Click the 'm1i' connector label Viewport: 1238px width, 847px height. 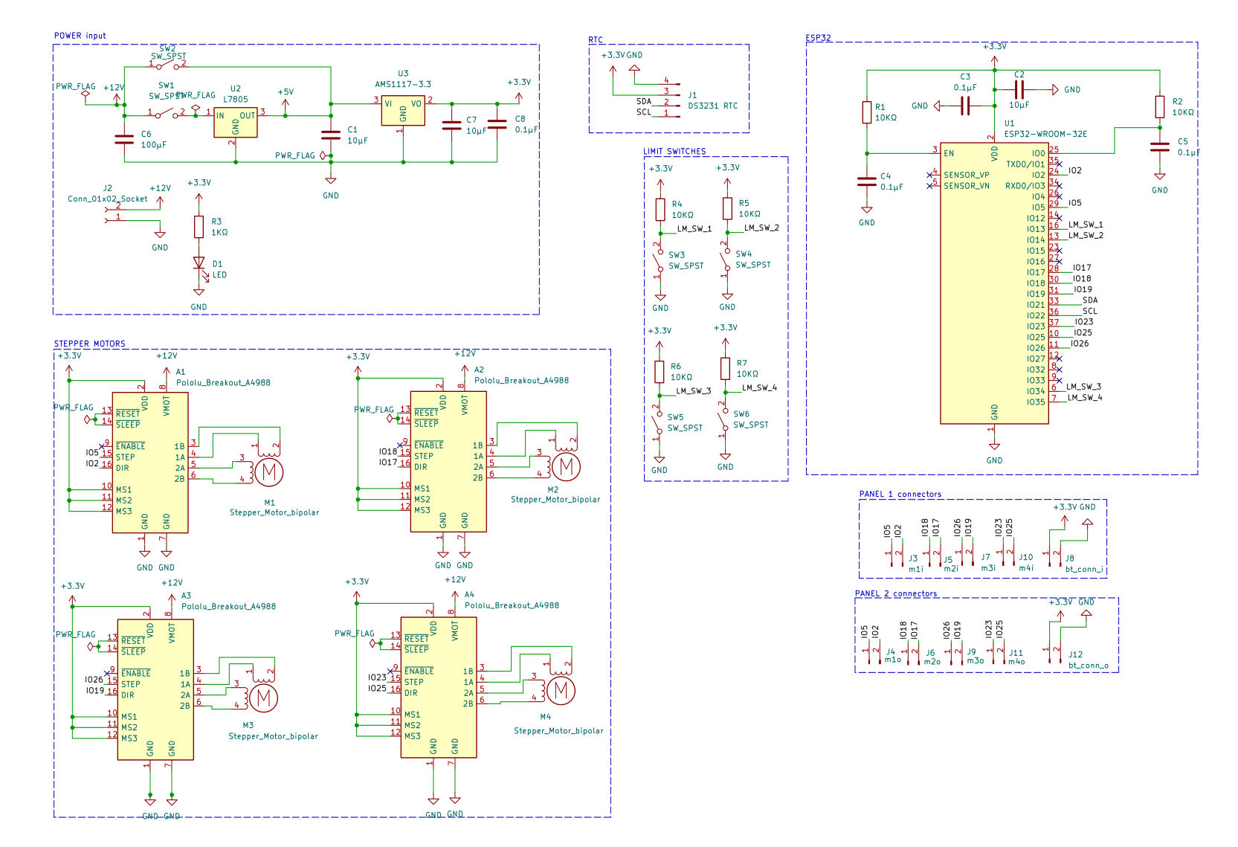[916, 569]
